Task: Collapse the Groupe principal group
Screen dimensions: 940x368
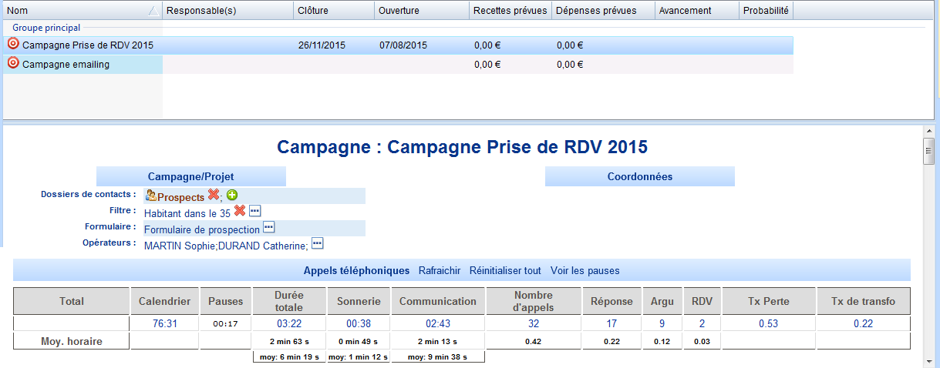Action: 46,28
